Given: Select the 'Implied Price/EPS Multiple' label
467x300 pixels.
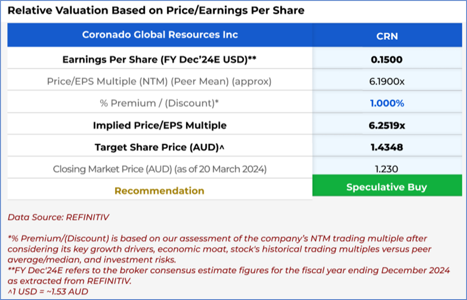Looking at the screenshot, I should click(x=159, y=125).
